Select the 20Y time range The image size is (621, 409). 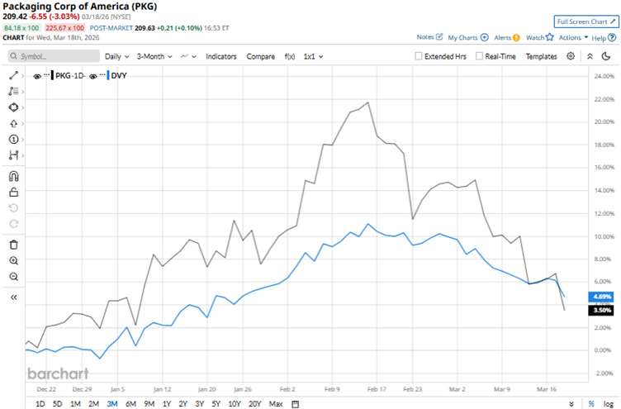254,404
